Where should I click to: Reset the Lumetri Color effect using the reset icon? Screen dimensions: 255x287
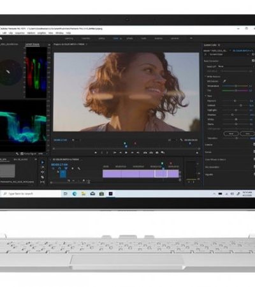(x=253, y=54)
